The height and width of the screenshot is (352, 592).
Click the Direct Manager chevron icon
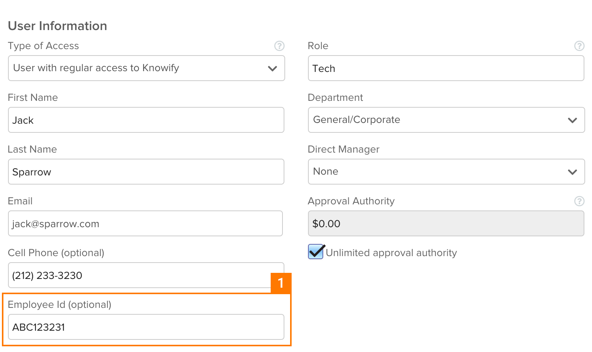572,172
